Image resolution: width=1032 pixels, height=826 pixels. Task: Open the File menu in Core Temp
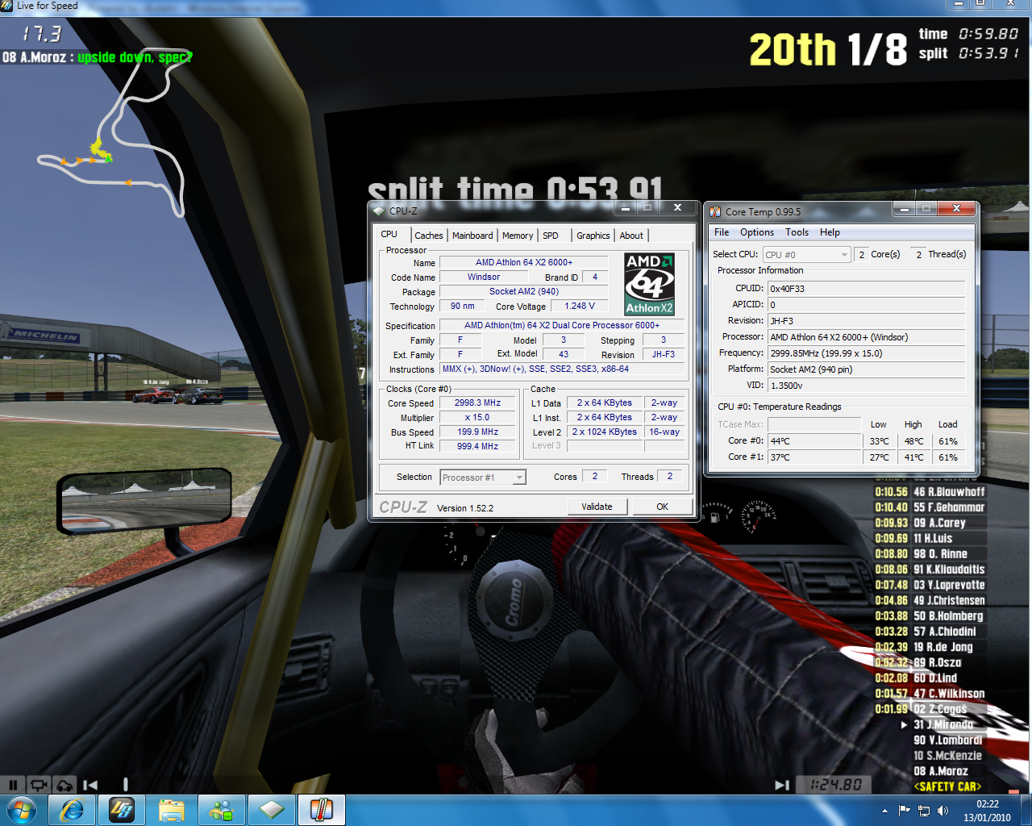[x=722, y=232]
